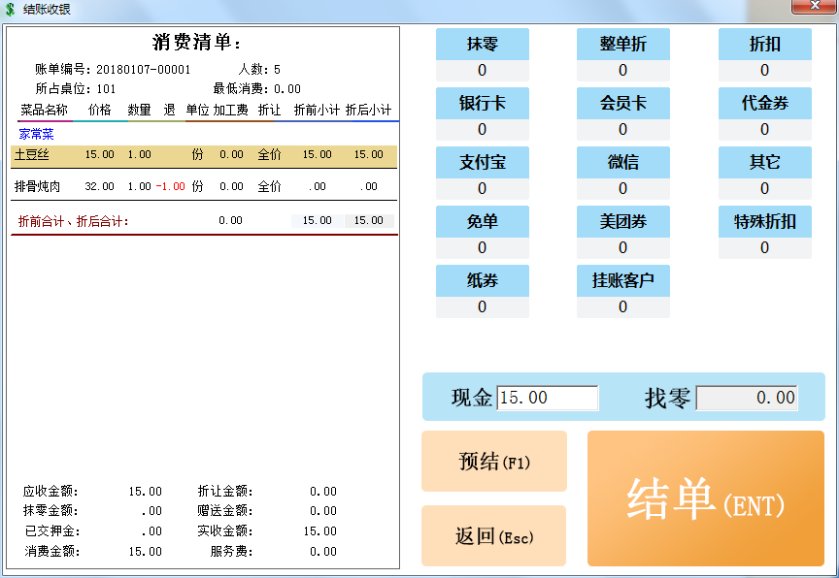Select 纸券 paper coupon button

(483, 281)
